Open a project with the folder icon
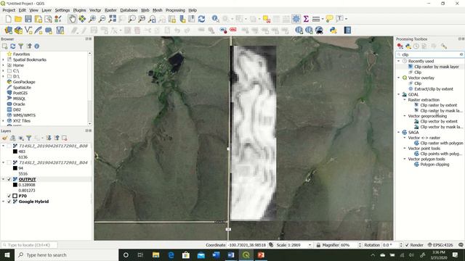Screen dimensions: 465x261 (18, 19)
